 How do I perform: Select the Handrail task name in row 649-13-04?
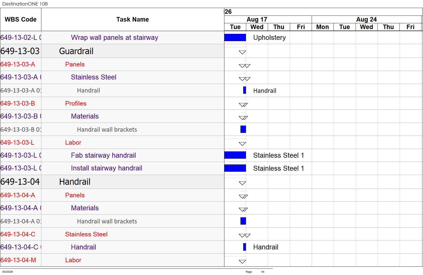pyautogui.click(x=75, y=182)
